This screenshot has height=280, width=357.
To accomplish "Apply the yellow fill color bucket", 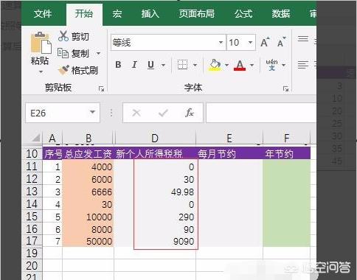I will [215, 65].
